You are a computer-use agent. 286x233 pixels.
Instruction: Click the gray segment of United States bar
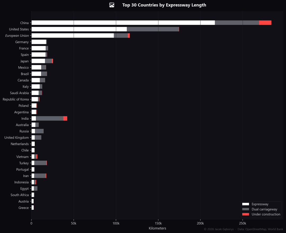coord(153,29)
